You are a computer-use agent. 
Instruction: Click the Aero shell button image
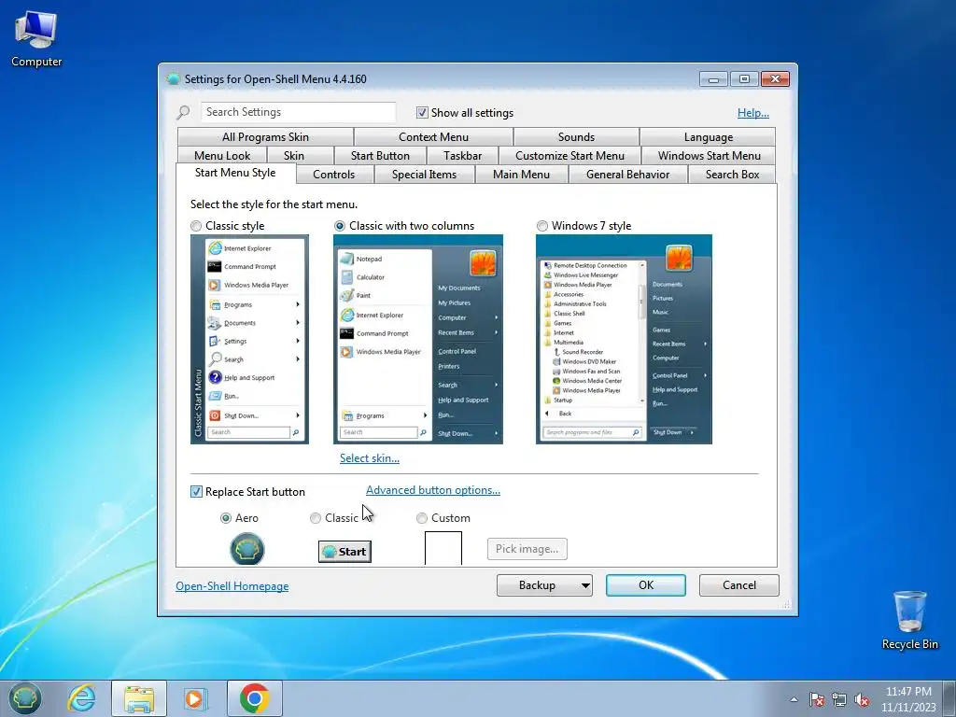(246, 549)
